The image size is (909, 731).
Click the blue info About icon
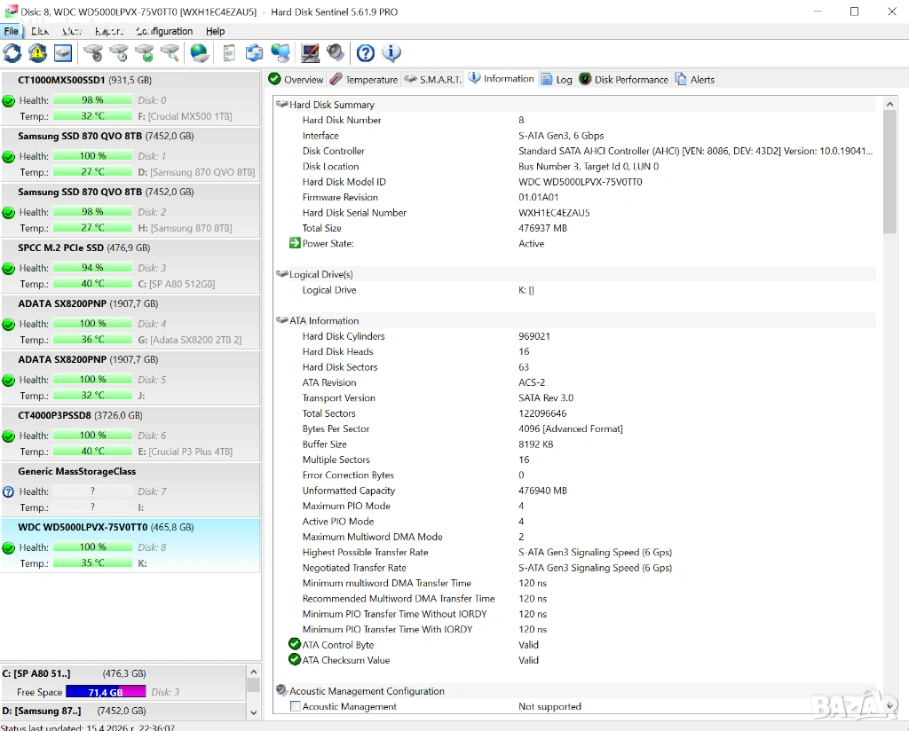tap(391, 53)
